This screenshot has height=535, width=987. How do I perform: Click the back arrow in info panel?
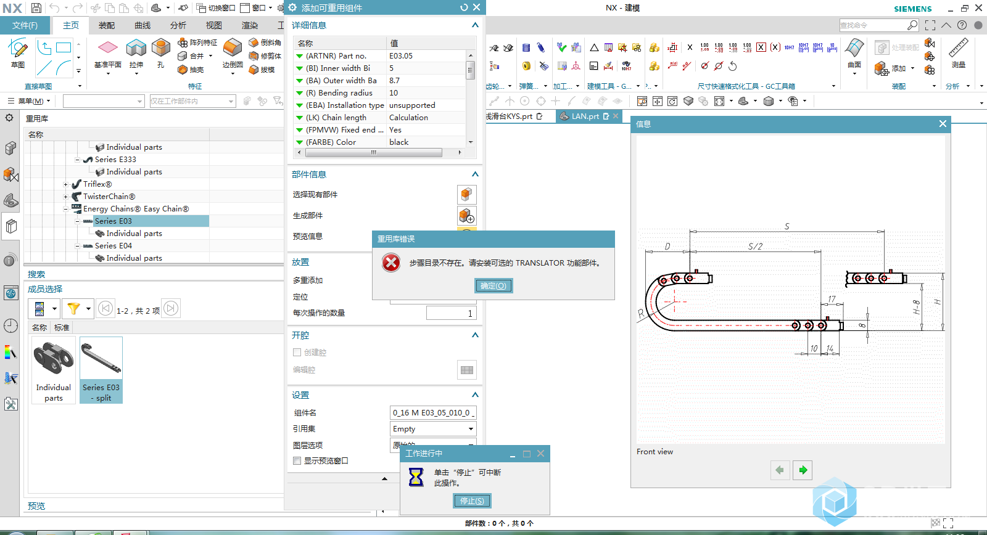click(780, 470)
